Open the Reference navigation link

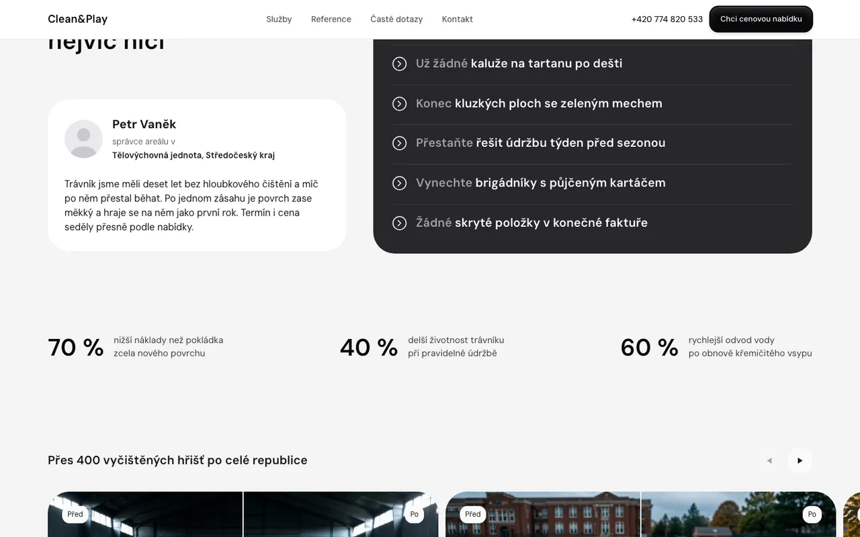click(x=331, y=19)
